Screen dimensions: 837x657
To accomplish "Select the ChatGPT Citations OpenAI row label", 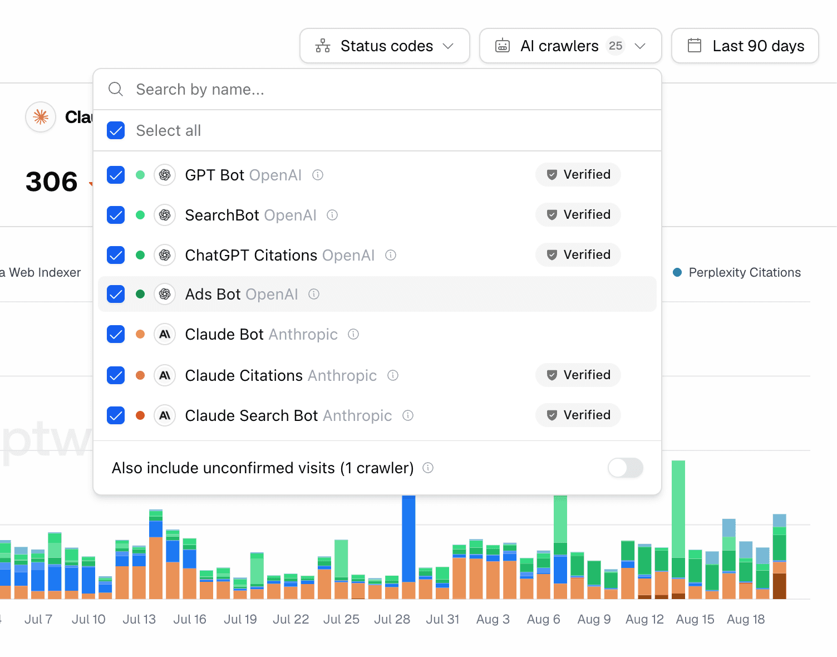I will (280, 255).
